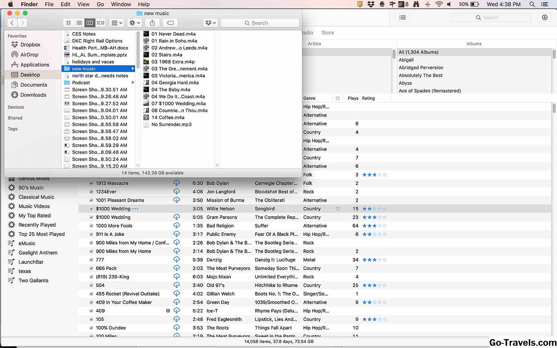This screenshot has width=557, height=348.
Task: Download 1913 Massacre from iCloud
Action: (x=177, y=183)
